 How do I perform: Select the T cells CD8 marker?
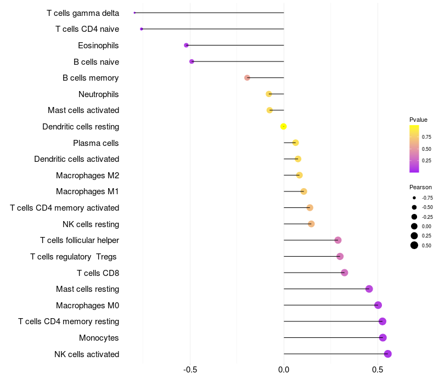(x=345, y=273)
